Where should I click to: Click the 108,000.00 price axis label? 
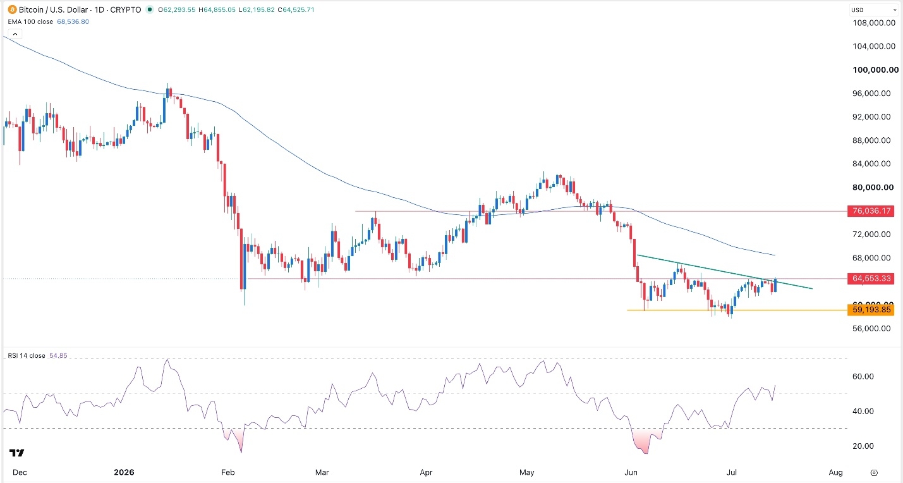pyautogui.click(x=875, y=23)
